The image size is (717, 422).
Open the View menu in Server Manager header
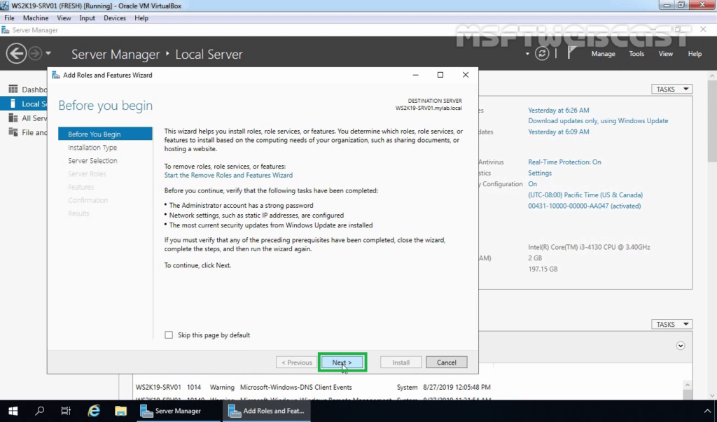(665, 53)
